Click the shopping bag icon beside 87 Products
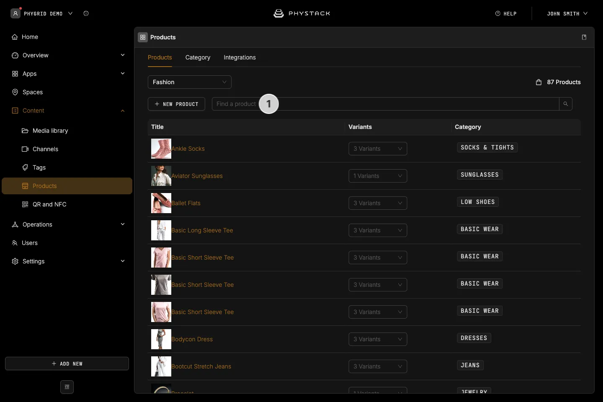This screenshot has width=603, height=402. [539, 82]
